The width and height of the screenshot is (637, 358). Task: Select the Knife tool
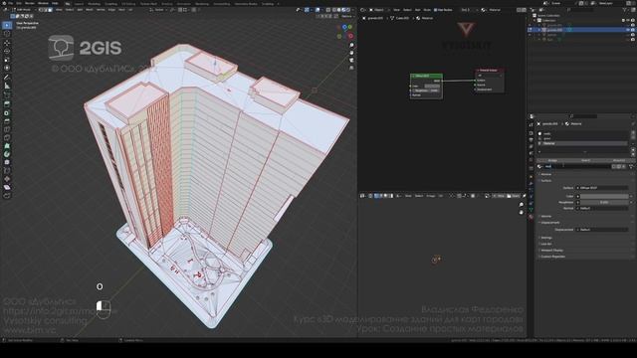pos(7,138)
